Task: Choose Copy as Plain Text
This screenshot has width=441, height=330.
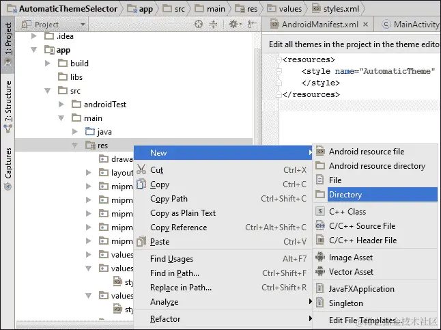Action: pyautogui.click(x=223, y=213)
